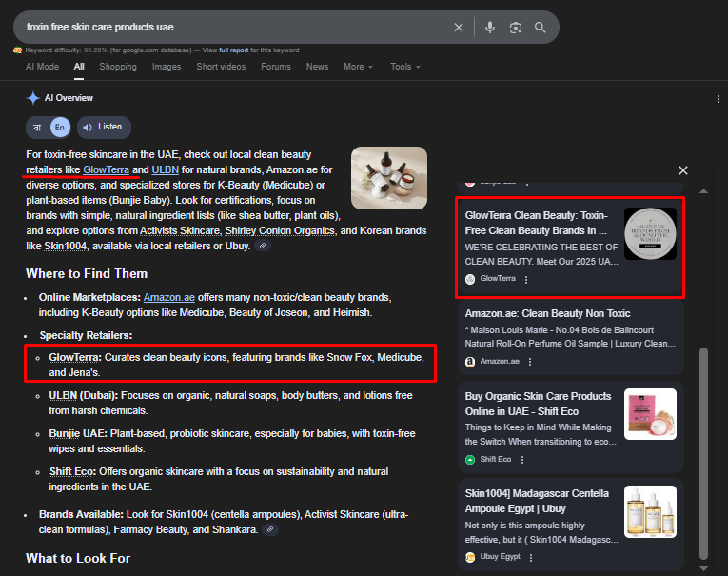Open the Tools dropdown

pos(405,67)
